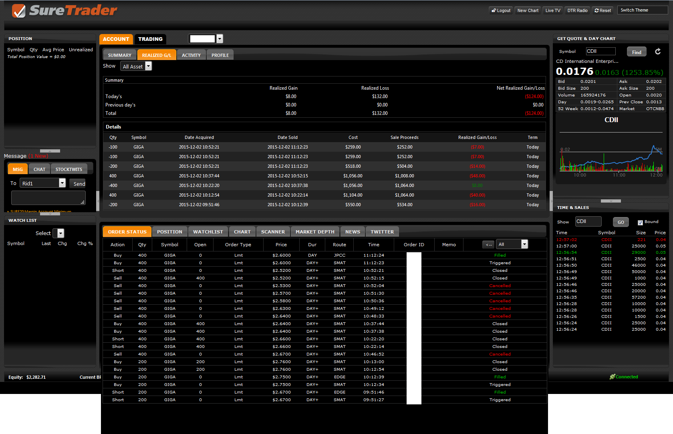Image resolution: width=673 pixels, height=434 pixels.
Task: Open the TWITTER tab
Action: click(x=382, y=232)
